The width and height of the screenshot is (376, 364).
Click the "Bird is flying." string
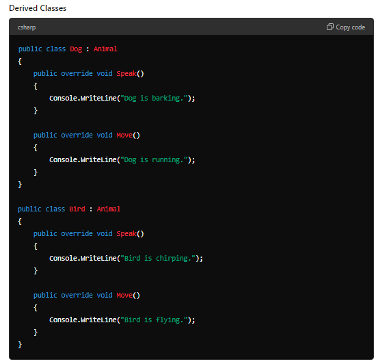point(154,320)
